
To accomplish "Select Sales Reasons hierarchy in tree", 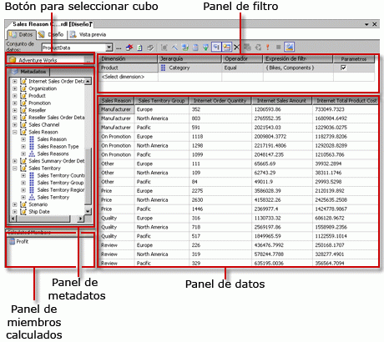I will (x=53, y=153).
